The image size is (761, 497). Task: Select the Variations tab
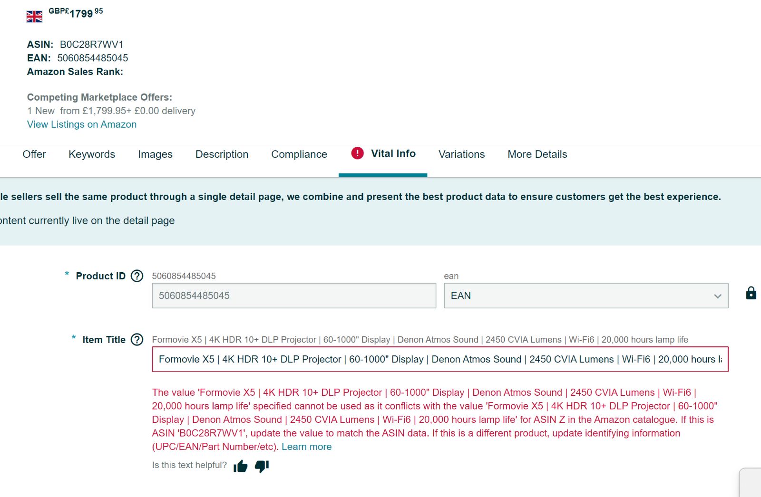click(461, 154)
